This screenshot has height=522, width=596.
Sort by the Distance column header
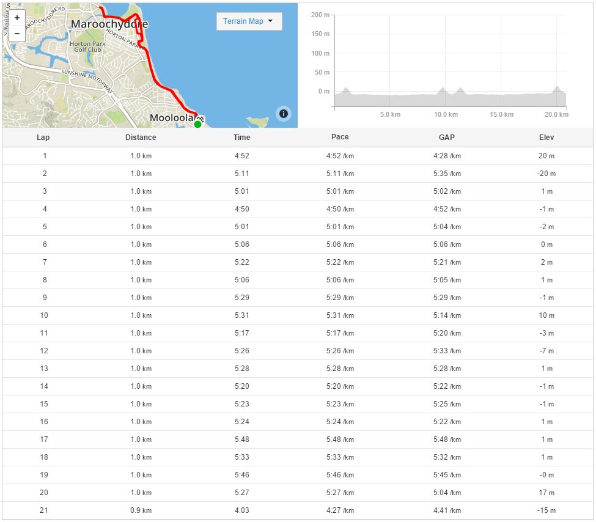click(141, 138)
